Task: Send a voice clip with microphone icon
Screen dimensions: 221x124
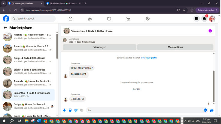Action: pyautogui.click(x=65, y=110)
